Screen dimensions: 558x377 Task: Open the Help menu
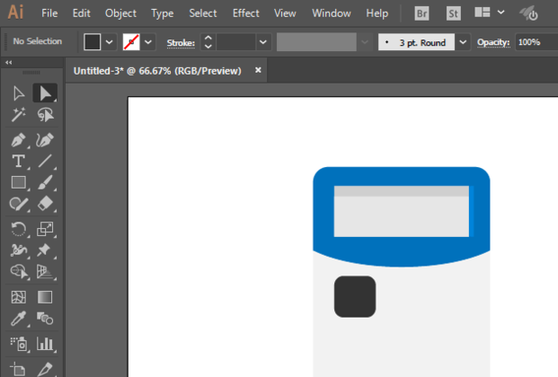[377, 13]
